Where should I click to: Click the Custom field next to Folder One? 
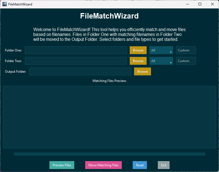tap(186, 50)
